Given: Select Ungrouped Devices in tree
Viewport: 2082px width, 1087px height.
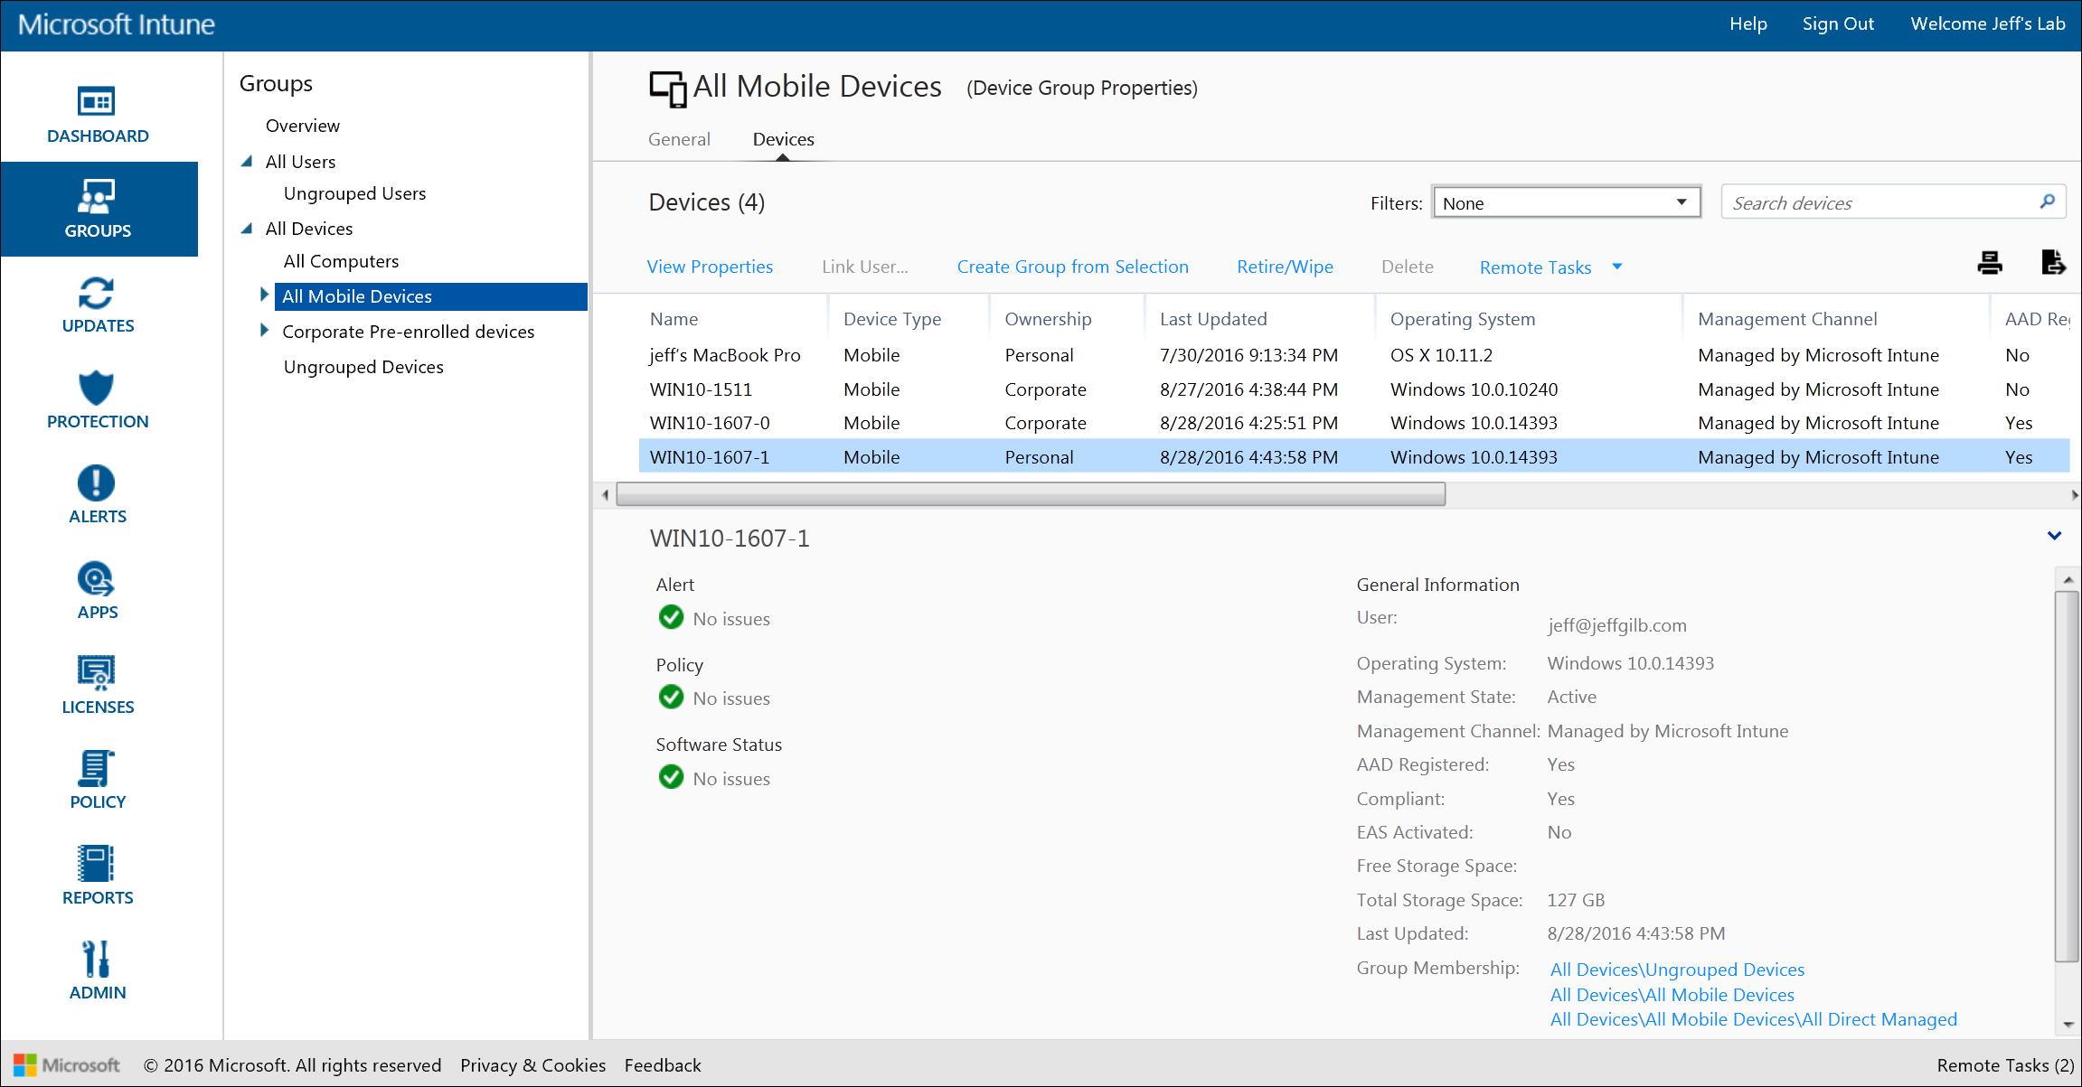Looking at the screenshot, I should [363, 367].
